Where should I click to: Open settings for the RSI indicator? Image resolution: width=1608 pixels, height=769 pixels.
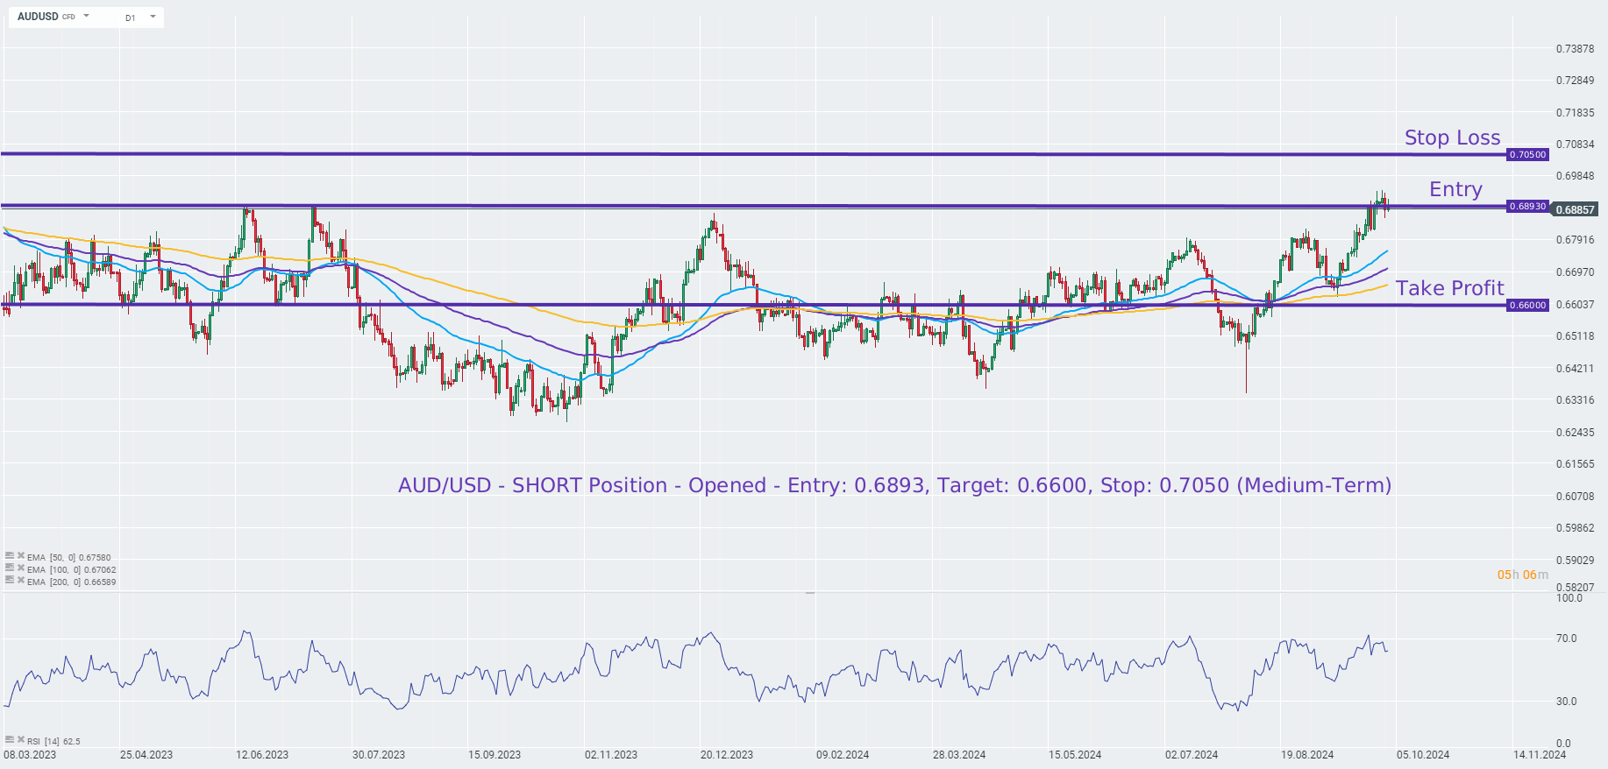(10, 740)
